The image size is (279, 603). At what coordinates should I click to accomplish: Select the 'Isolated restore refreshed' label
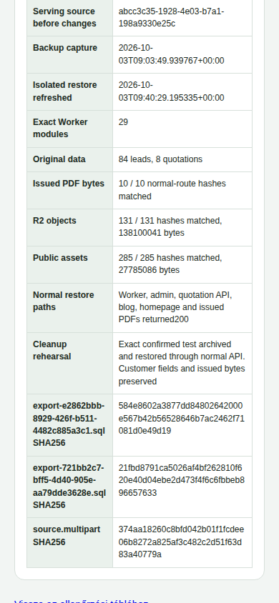[x=64, y=91]
